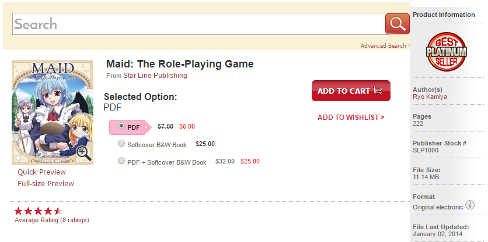The width and height of the screenshot is (488, 242).
Task: Open the Full-size Preview link
Action: pos(46,184)
